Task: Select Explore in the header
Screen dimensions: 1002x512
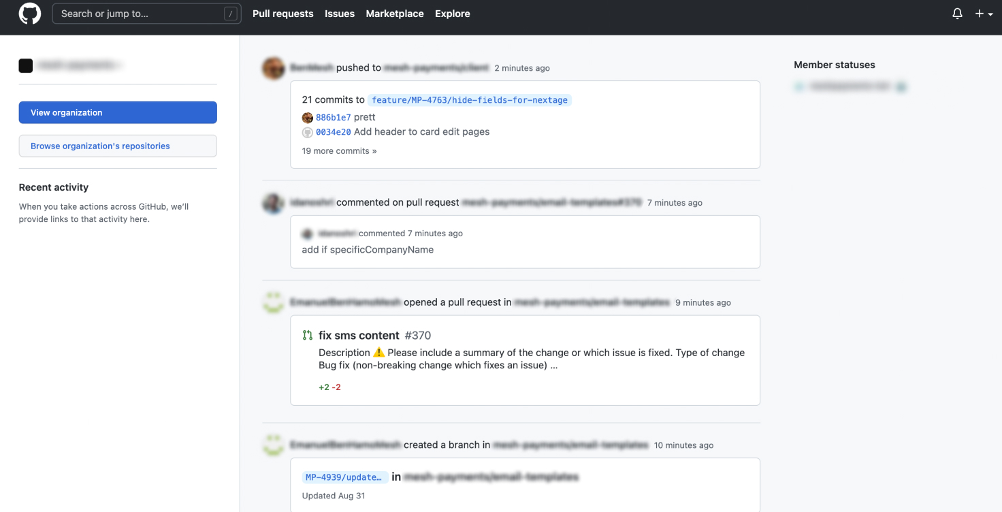Action: pyautogui.click(x=452, y=14)
